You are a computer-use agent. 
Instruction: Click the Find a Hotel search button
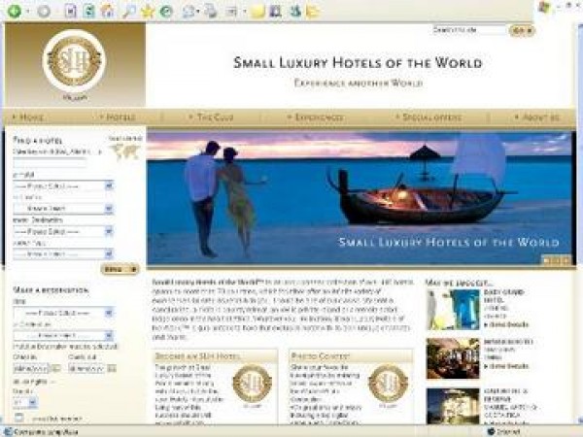pos(120,269)
